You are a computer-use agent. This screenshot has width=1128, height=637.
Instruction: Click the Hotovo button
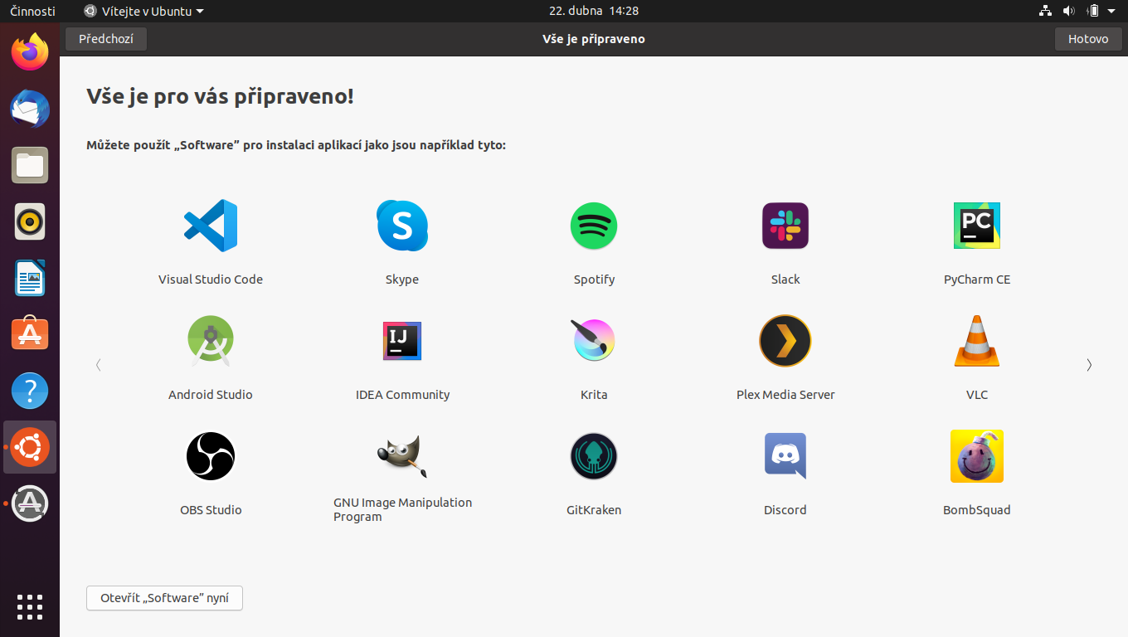[x=1088, y=39]
